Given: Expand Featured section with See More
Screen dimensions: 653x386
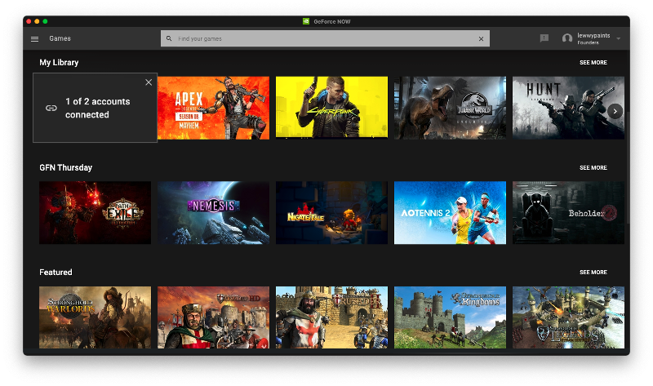Looking at the screenshot, I should click(x=593, y=272).
